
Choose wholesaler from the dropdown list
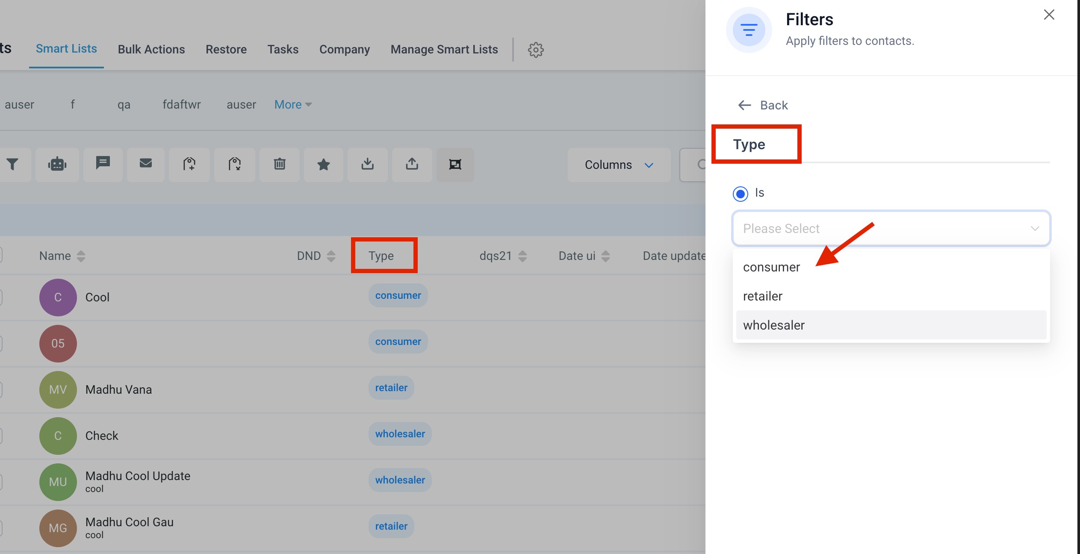tap(774, 325)
